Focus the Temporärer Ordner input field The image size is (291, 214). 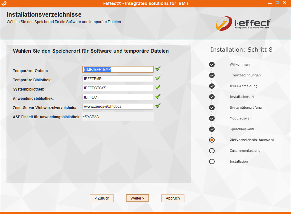click(x=118, y=70)
